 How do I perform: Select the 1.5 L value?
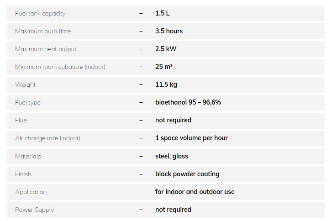[162, 13]
